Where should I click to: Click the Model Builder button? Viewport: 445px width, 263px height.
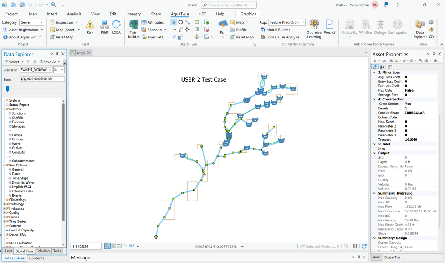tap(275, 30)
